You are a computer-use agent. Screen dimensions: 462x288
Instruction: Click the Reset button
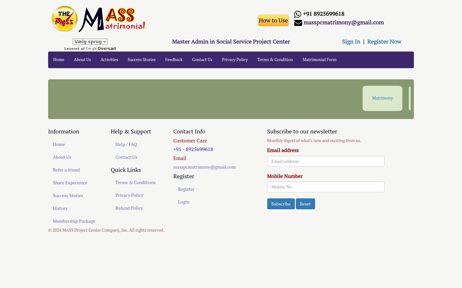tap(305, 204)
